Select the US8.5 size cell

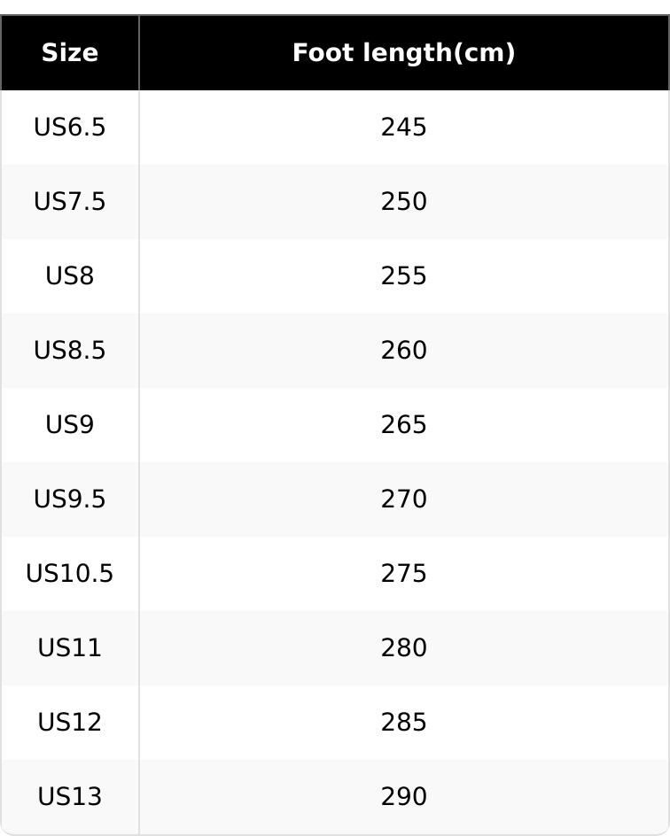click(69, 351)
